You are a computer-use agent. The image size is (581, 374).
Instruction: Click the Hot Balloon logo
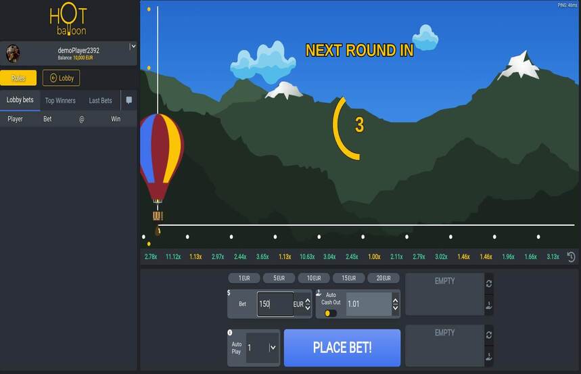pos(68,19)
